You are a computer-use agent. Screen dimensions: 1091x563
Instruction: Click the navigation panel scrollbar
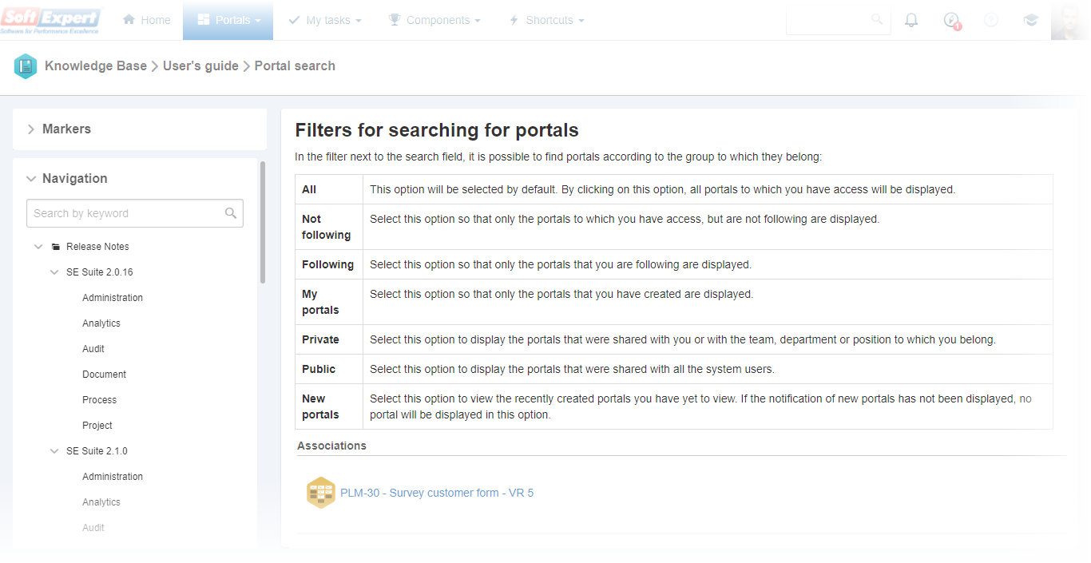[263, 223]
